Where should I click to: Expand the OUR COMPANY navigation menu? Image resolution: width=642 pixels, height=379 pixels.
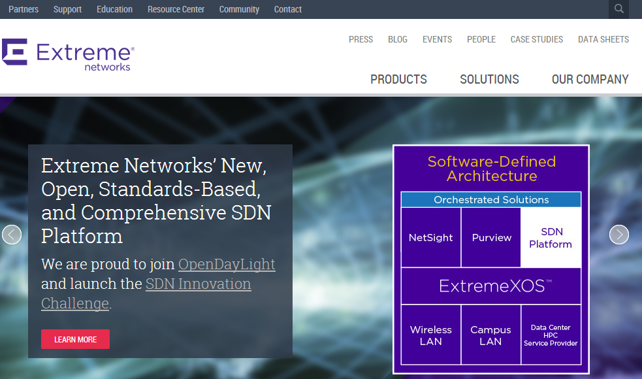(x=590, y=79)
